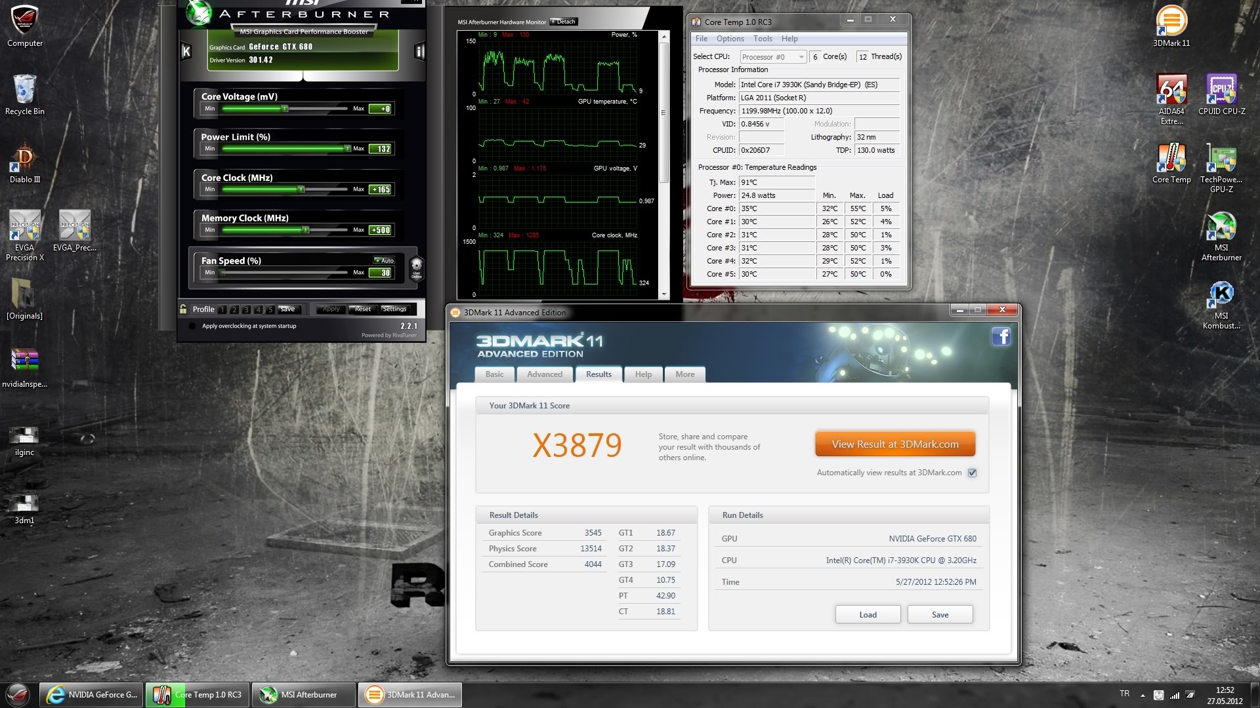Image resolution: width=1260 pixels, height=708 pixels.
Task: Switch to the NVIDIA GeForce browser taskbar item
Action: pos(91,695)
